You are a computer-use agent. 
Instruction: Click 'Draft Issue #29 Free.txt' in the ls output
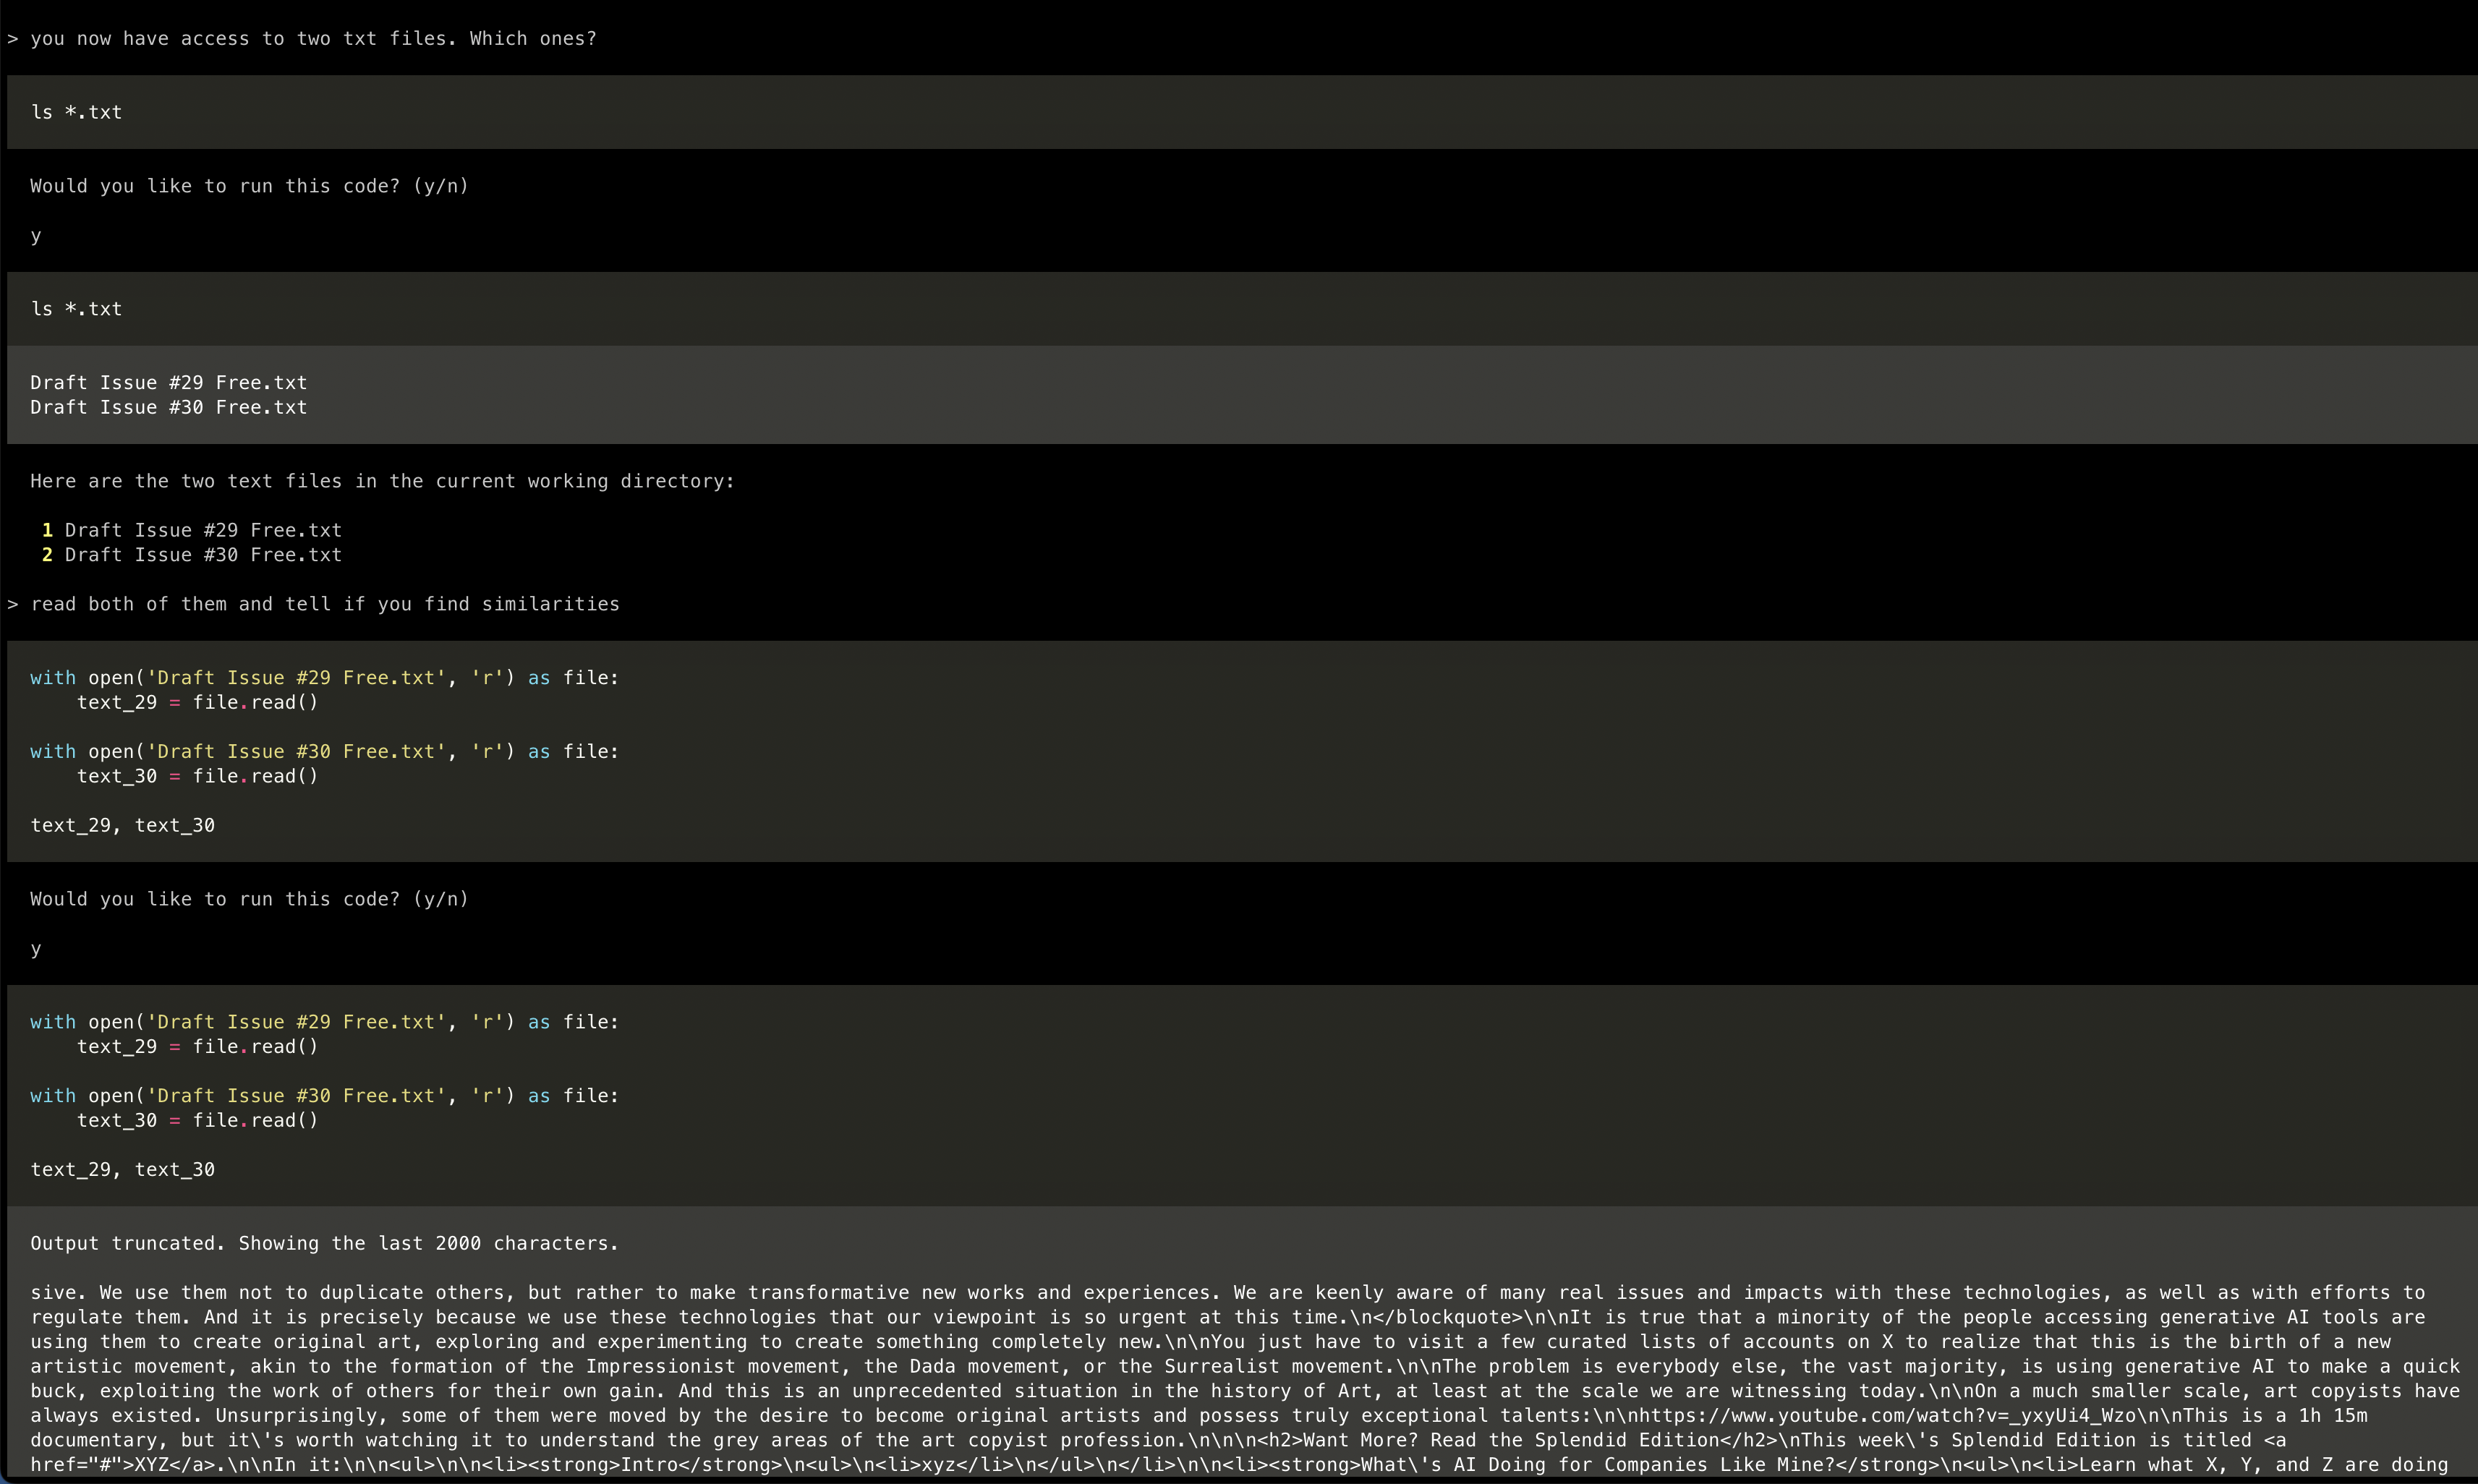(x=168, y=382)
